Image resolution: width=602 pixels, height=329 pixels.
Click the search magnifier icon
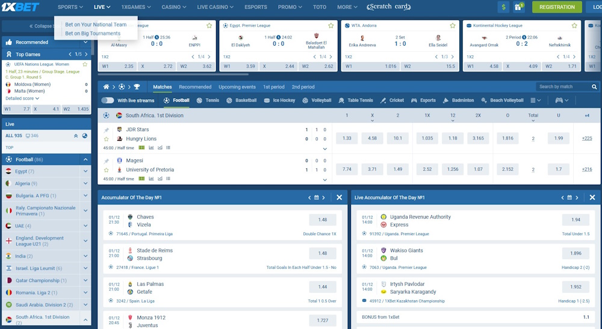[x=594, y=87]
